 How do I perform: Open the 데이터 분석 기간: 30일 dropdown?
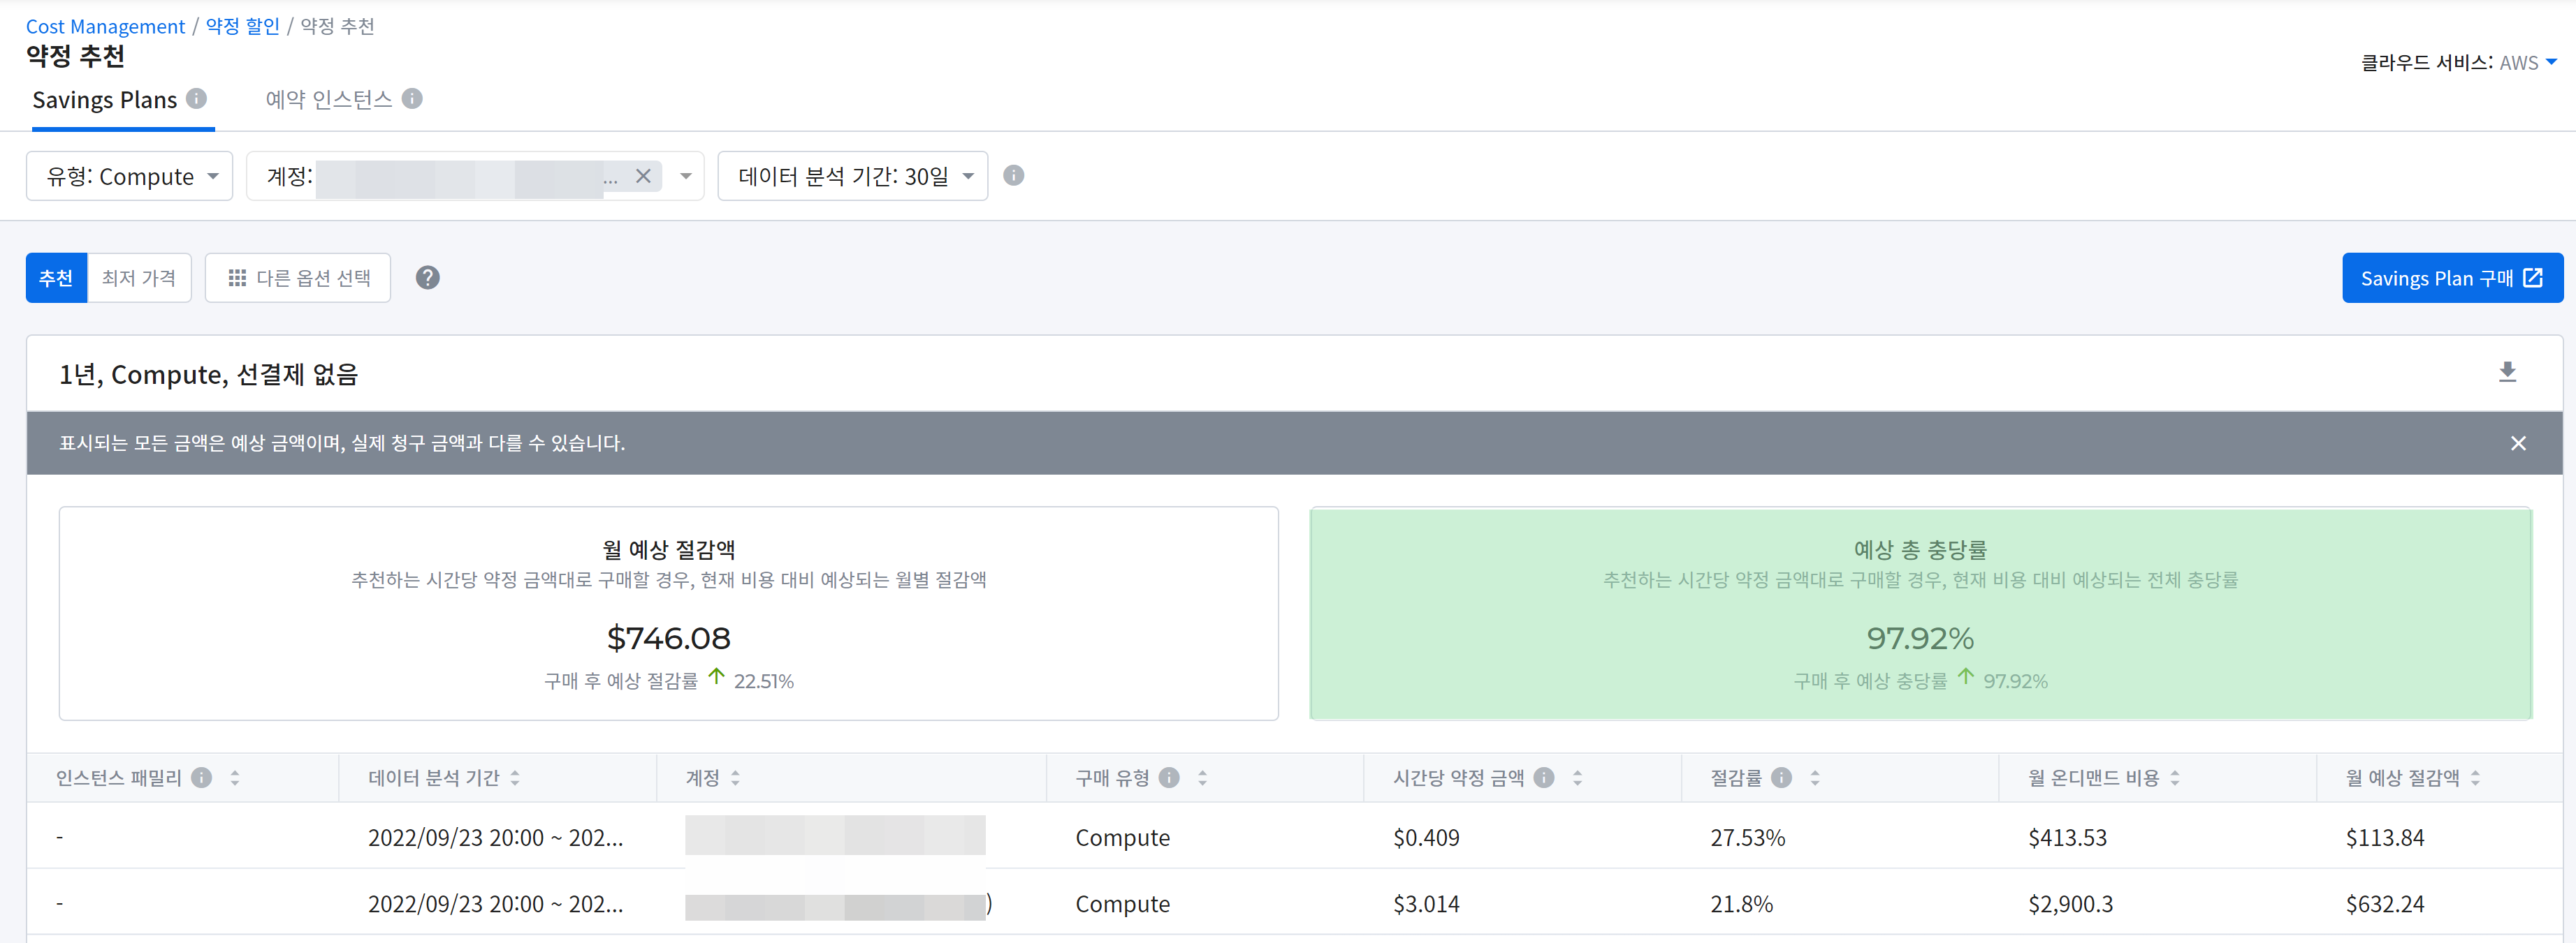tap(853, 177)
